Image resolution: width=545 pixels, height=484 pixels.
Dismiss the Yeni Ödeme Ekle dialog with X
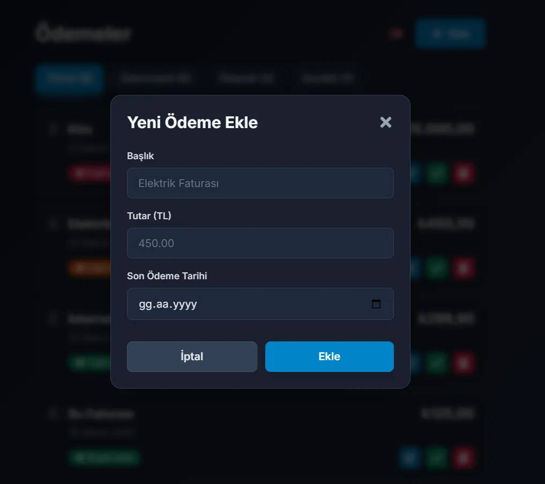click(386, 122)
